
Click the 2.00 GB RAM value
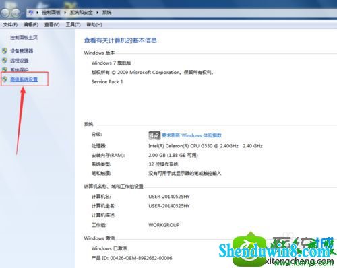(x=173, y=156)
